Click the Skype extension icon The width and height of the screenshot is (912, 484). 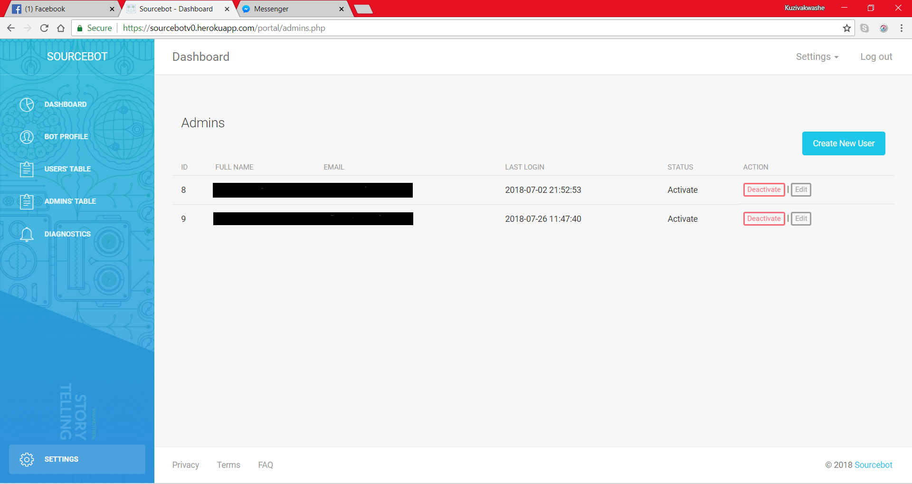coord(864,28)
